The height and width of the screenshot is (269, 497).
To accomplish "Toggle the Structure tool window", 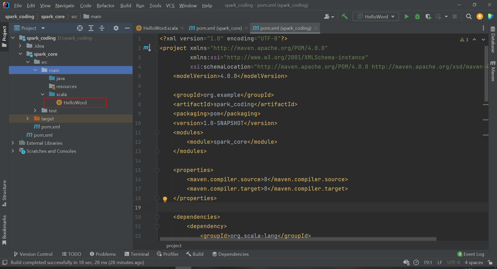I will click(x=4, y=193).
